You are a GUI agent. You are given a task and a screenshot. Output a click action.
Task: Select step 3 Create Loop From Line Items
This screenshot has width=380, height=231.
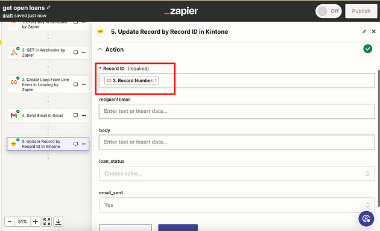(x=48, y=84)
